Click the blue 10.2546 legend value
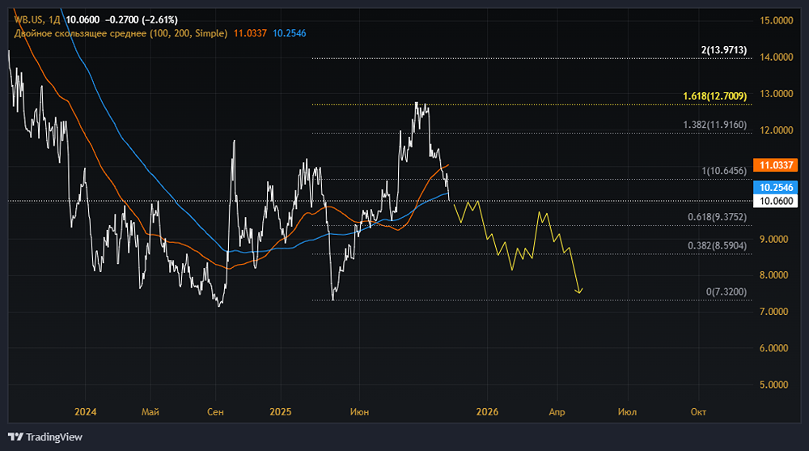Image resolution: width=809 pixels, height=451 pixels. coord(290,32)
